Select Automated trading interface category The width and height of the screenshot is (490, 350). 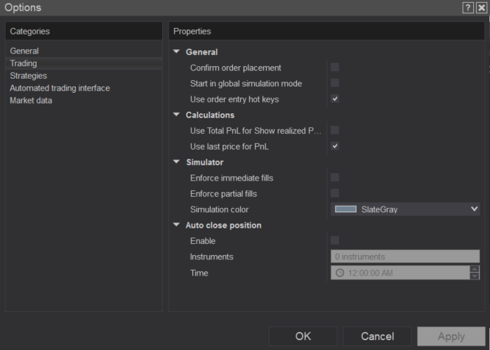click(x=60, y=88)
